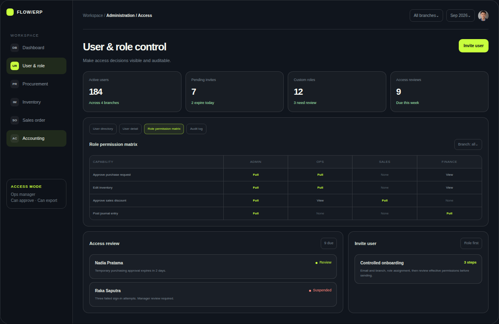Click the OPS column header
This screenshot has width=499, height=324.
320,162
